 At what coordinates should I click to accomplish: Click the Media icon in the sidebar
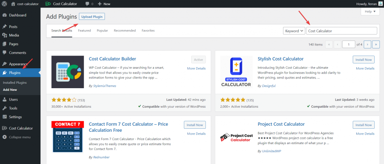point(4,35)
